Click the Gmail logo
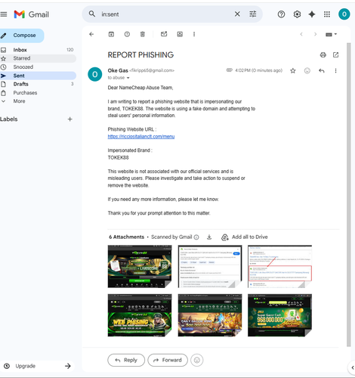Image resolution: width=355 pixels, height=378 pixels. click(x=32, y=14)
